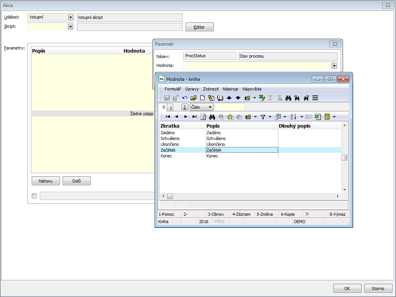
Task: Open the Skript dropdown arrow
Action: [70, 27]
